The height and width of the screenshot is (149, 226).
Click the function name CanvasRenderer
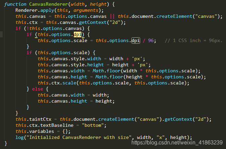pos(48,4)
